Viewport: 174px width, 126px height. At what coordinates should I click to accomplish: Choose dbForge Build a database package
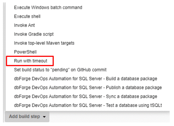pyautogui.click(x=86, y=79)
